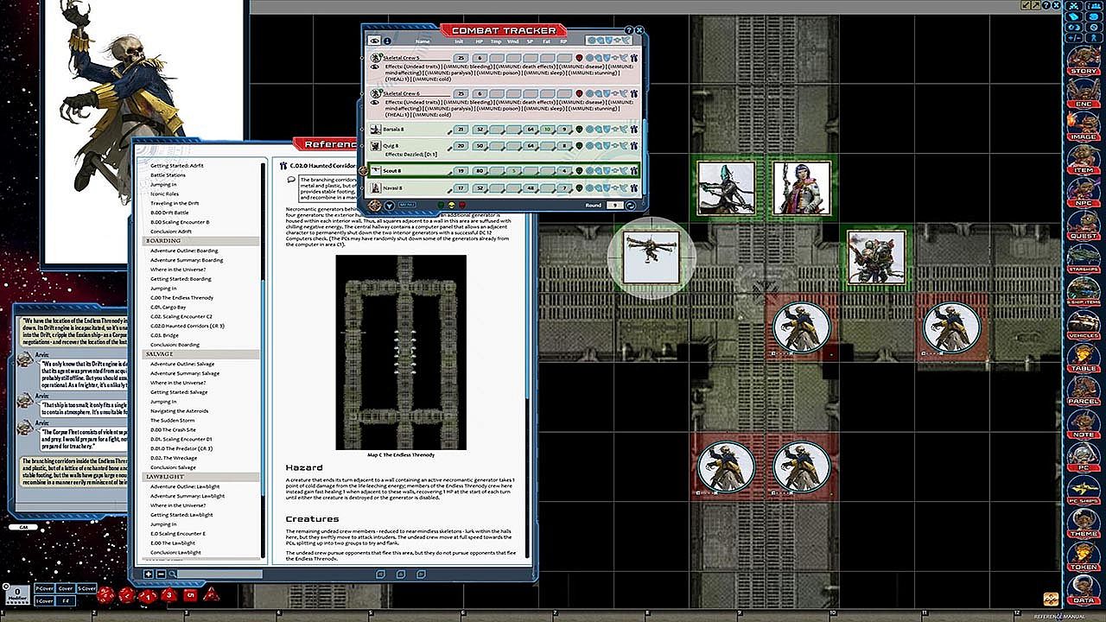Toggle global visibility eye in Combat Tracker header
The width and height of the screenshot is (1106, 622).
coord(374,41)
